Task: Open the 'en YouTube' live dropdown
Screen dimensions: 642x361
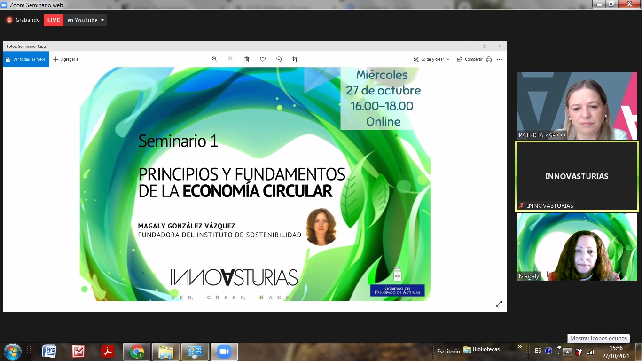Action: [85, 20]
